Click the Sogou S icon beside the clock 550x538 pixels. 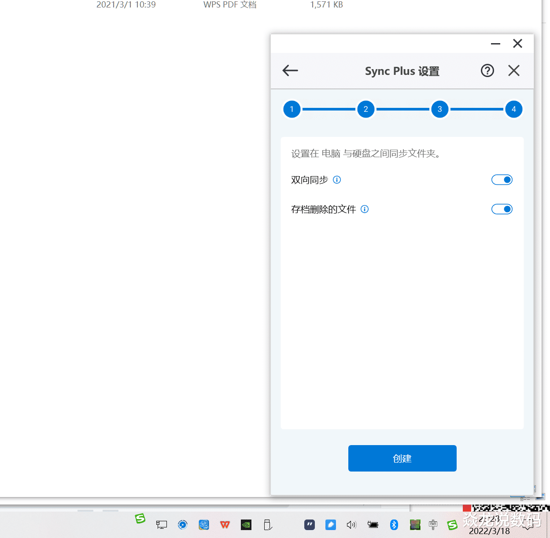pyautogui.click(x=452, y=524)
